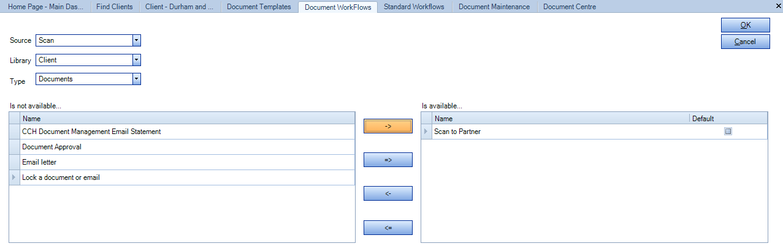Viewport: 783px width, 246px height.
Task: Open the Standard Workflows tab
Action: [414, 7]
